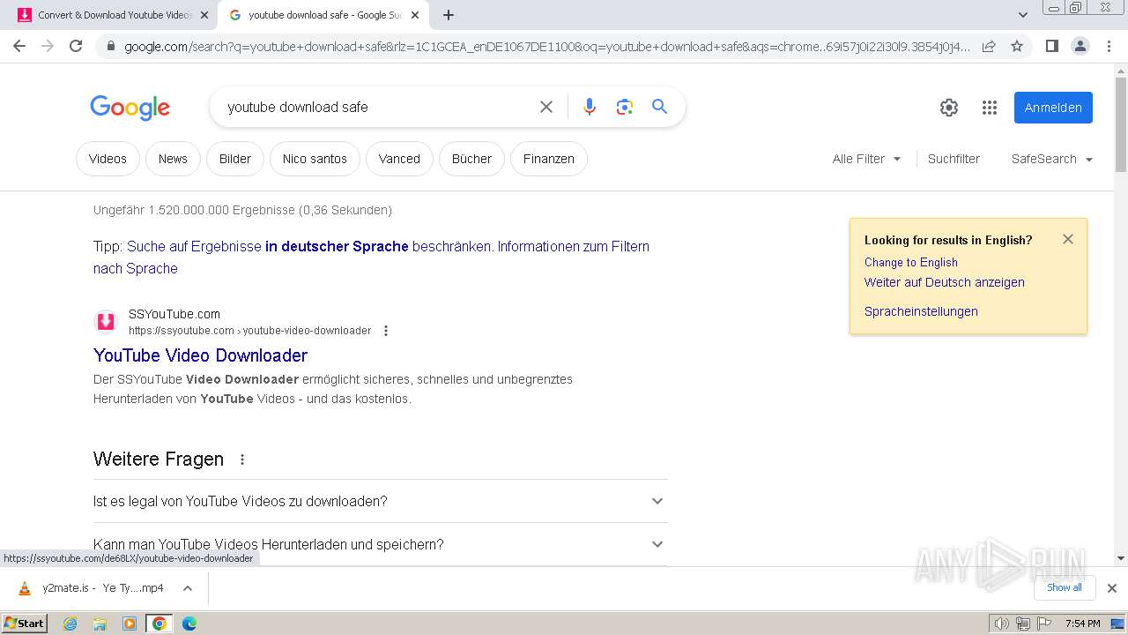
Task: Click the taskbar clock 7:54 PM
Action: click(x=1082, y=624)
